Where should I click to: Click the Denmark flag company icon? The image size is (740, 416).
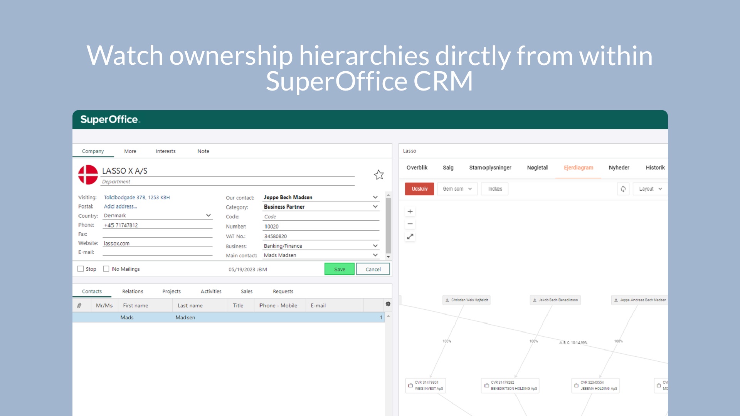coord(88,174)
